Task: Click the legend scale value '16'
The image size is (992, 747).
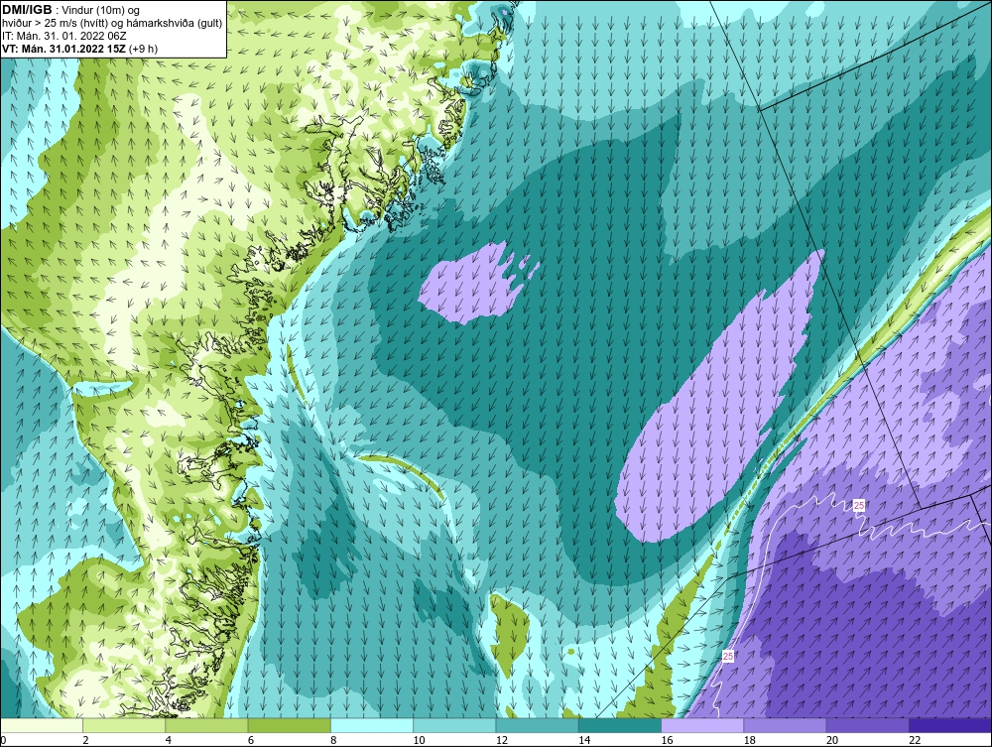Action: tap(667, 740)
